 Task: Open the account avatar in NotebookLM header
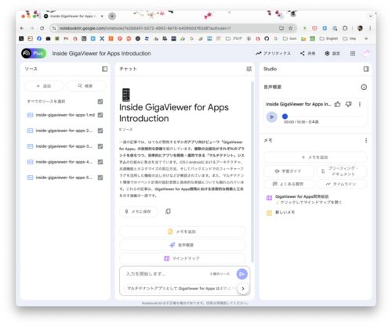point(366,53)
